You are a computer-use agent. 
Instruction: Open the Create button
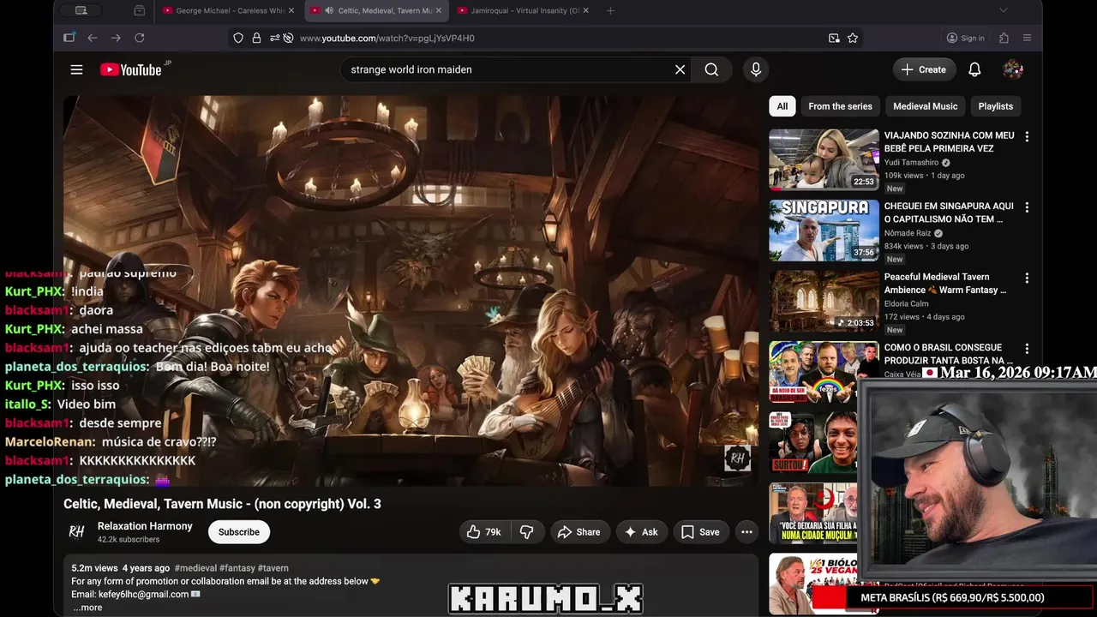[x=924, y=69]
